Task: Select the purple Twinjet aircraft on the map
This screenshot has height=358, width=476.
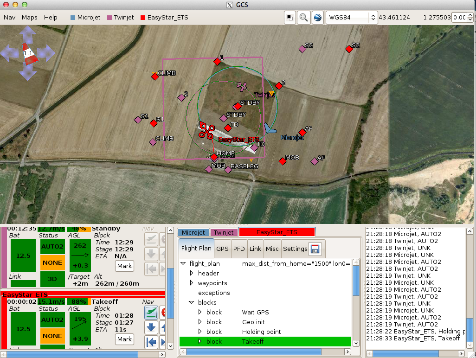Action: click(242, 86)
